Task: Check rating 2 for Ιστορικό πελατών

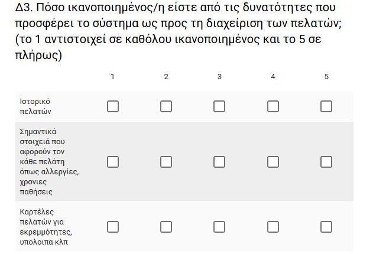Action: [x=166, y=106]
